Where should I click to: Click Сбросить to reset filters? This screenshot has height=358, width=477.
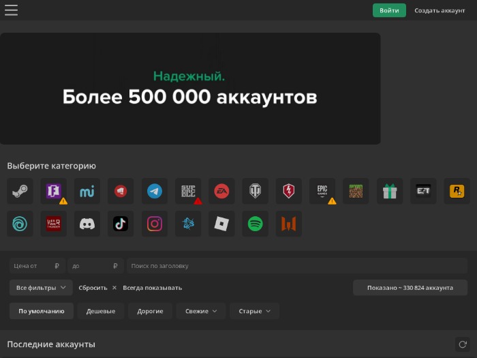[x=97, y=288]
